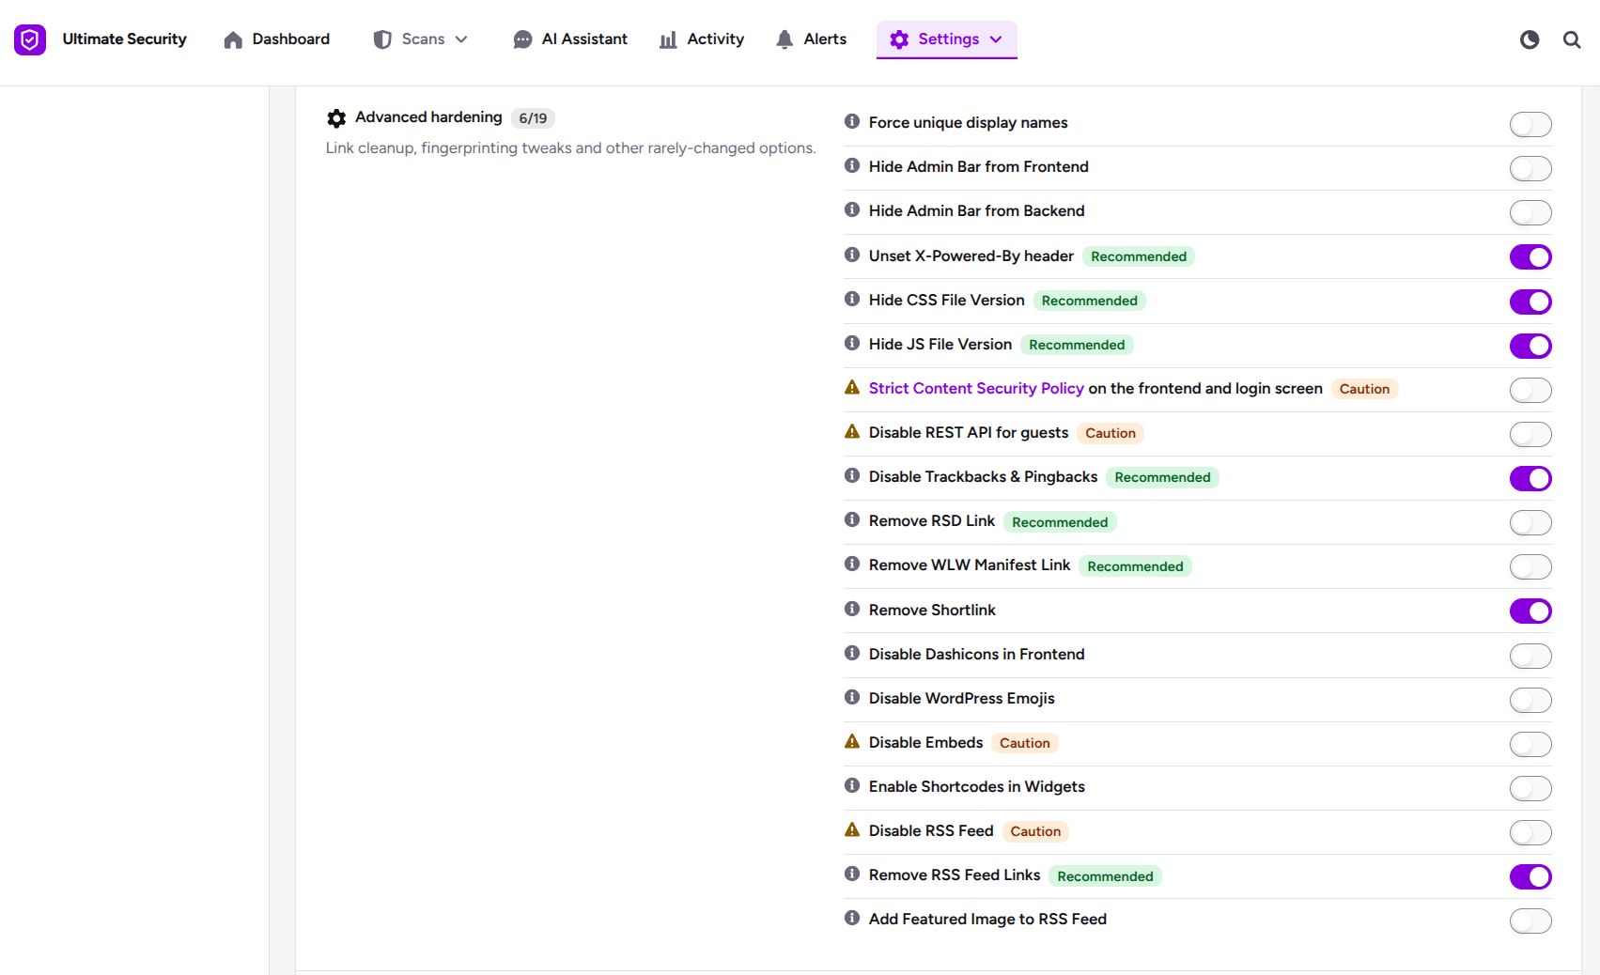Image resolution: width=1600 pixels, height=975 pixels.
Task: Click warning icon beside Disable Embeds
Action: [852, 741]
